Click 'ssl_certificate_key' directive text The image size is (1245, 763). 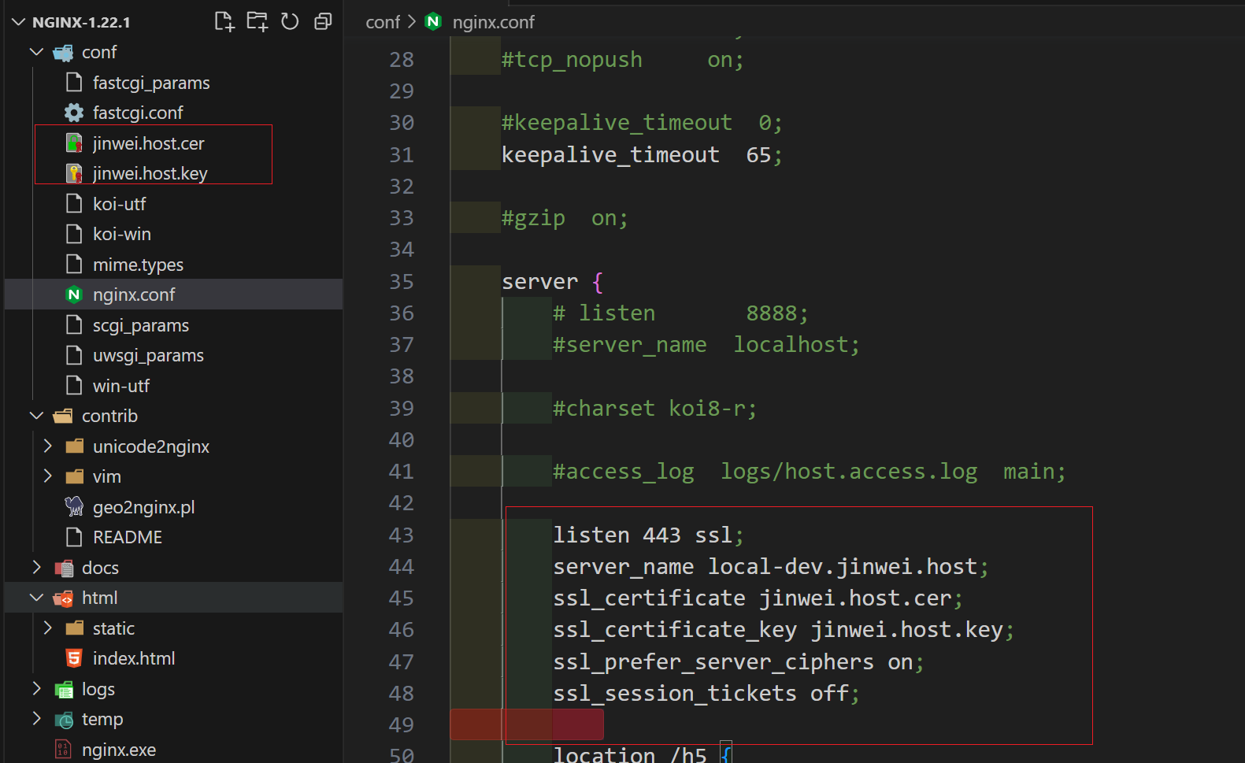click(x=674, y=630)
